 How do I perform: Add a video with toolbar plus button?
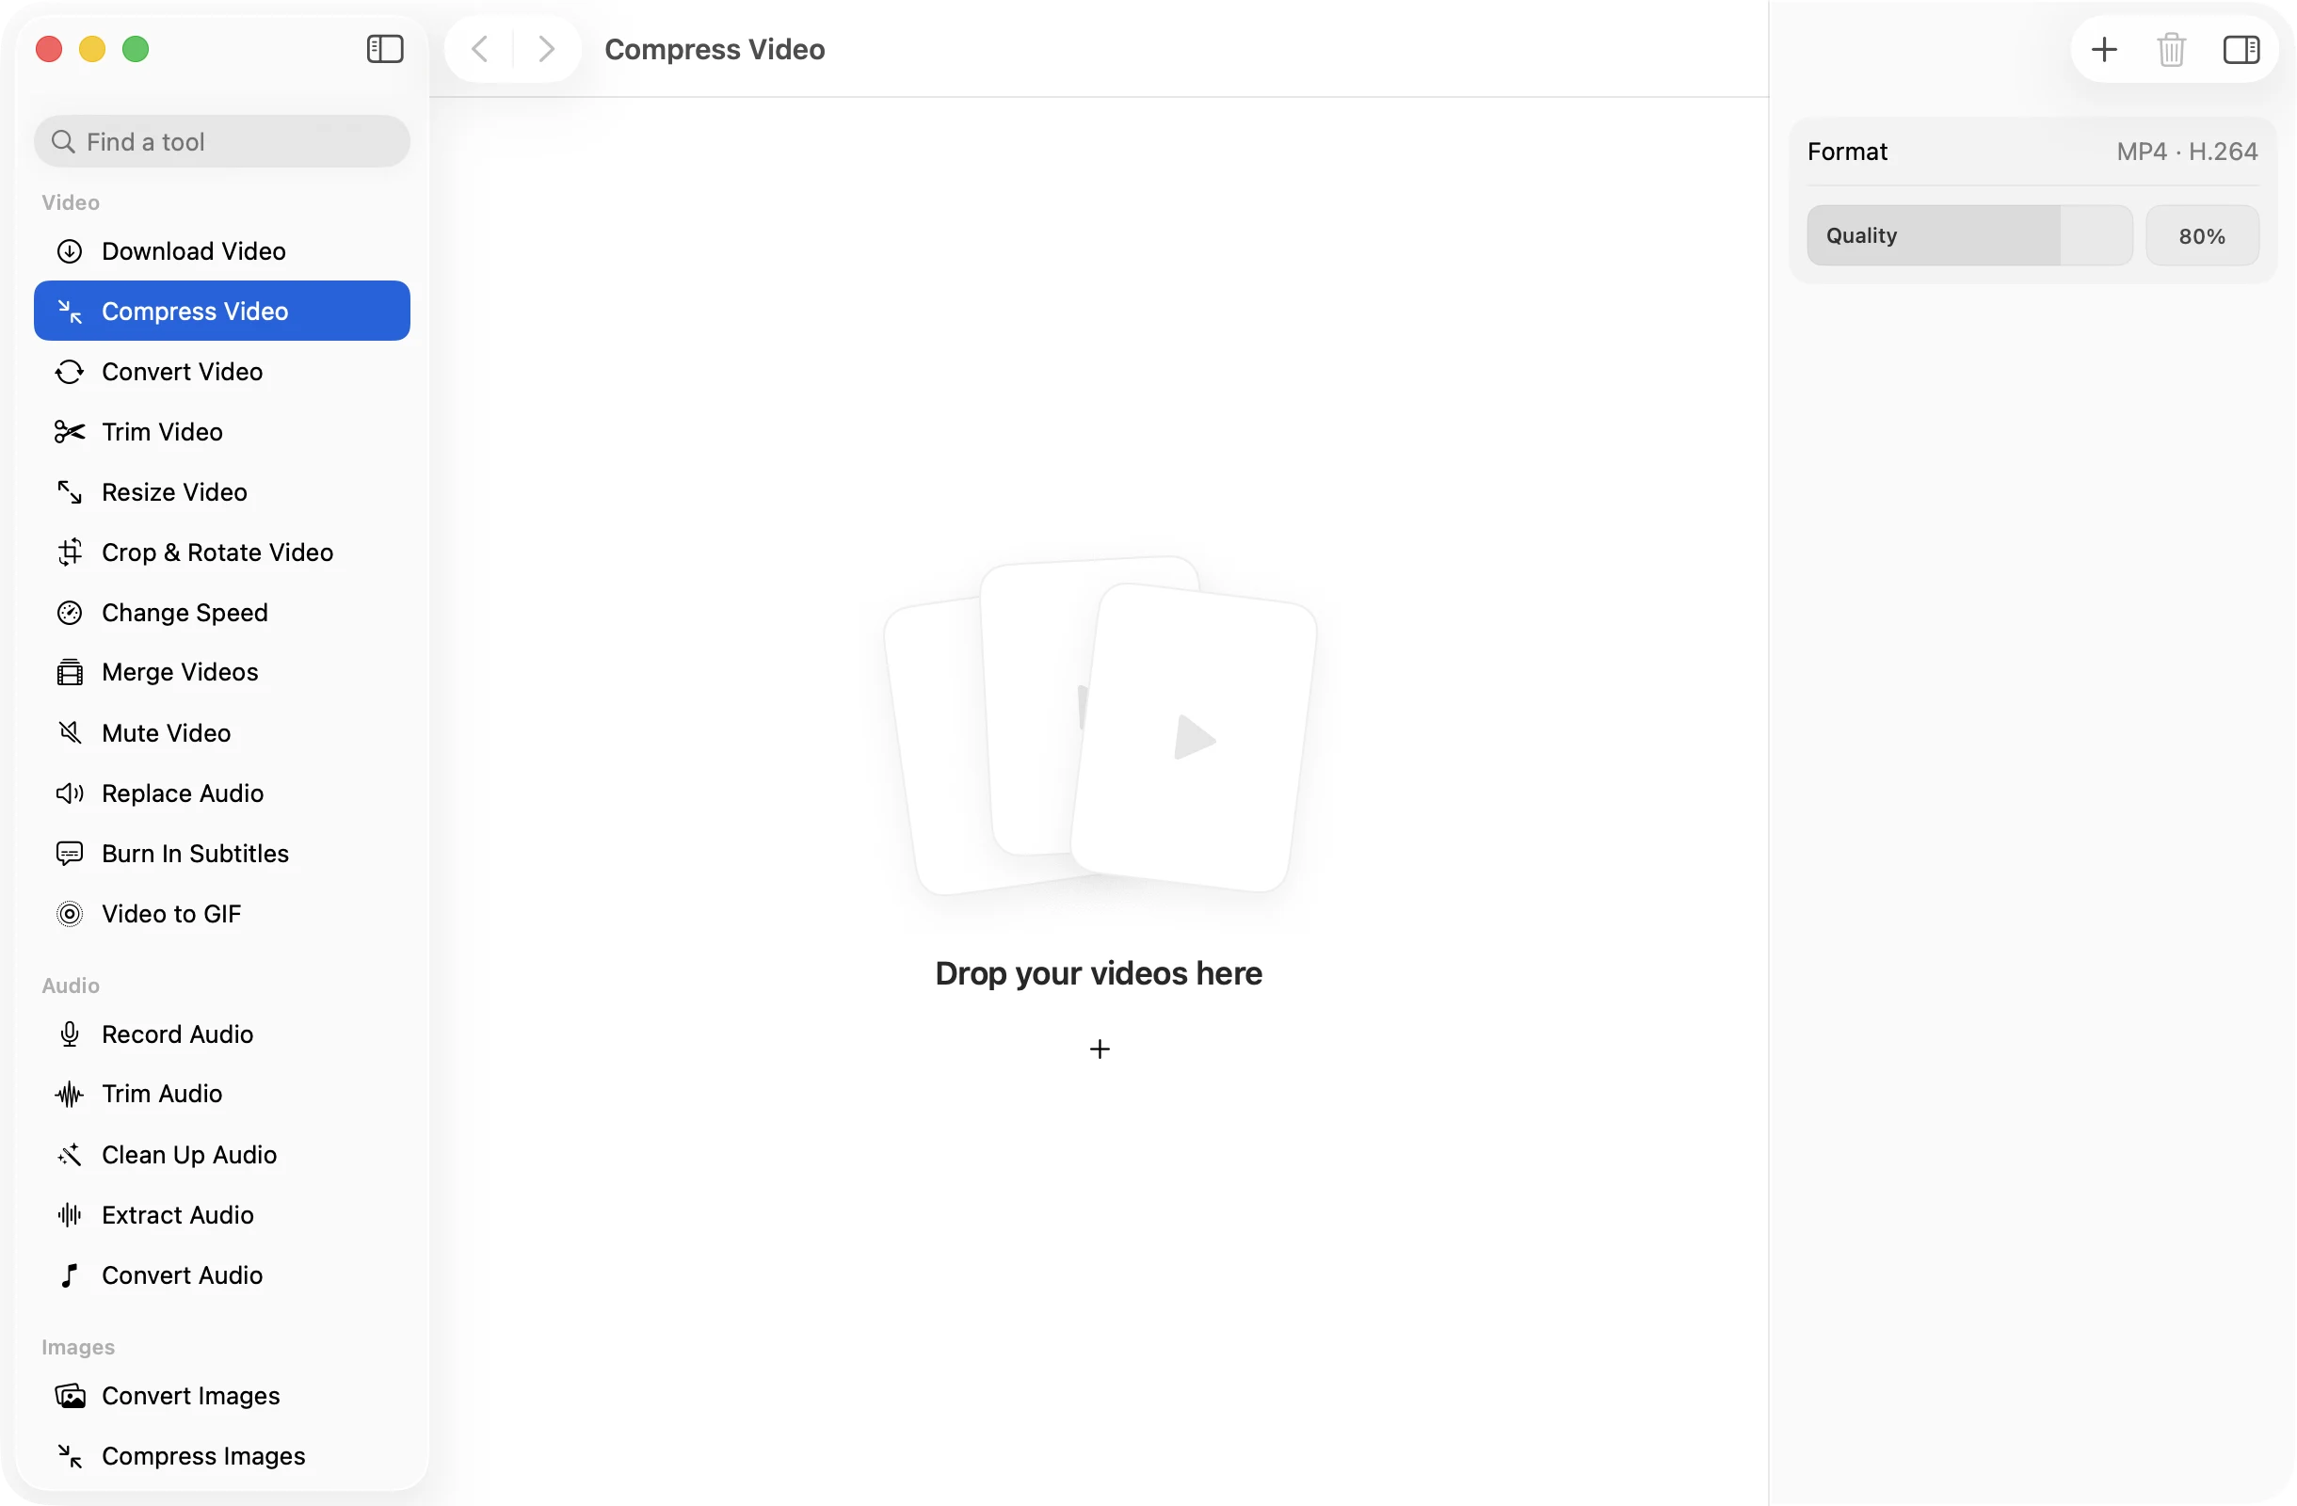click(x=2104, y=49)
